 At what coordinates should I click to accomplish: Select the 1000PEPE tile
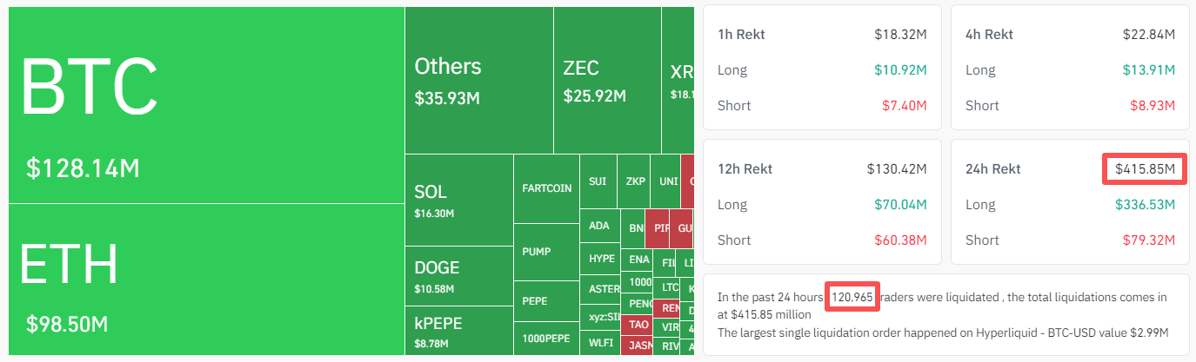[x=546, y=339]
